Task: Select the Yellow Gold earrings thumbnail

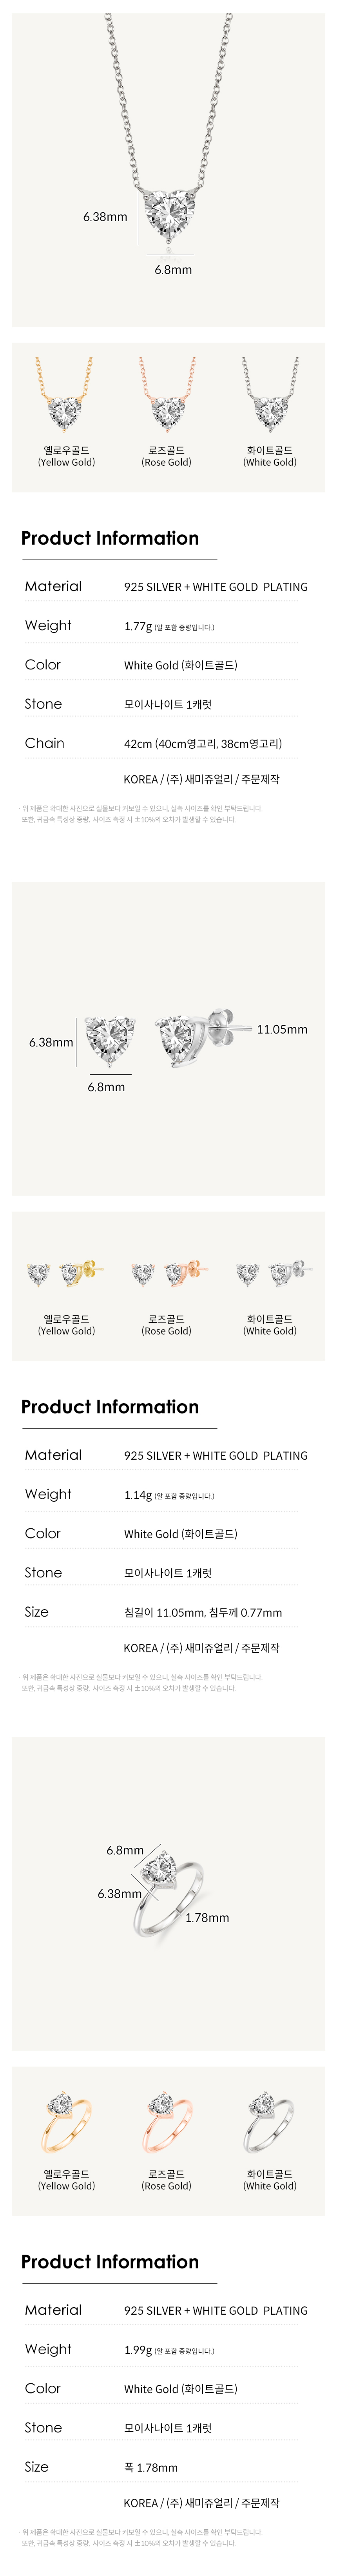Action: [66, 1272]
